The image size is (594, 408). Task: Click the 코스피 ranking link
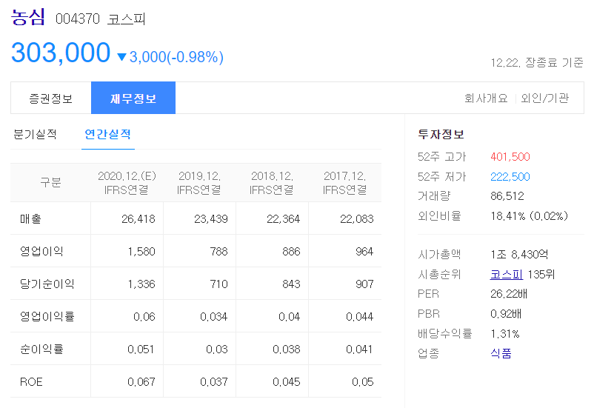click(x=507, y=274)
